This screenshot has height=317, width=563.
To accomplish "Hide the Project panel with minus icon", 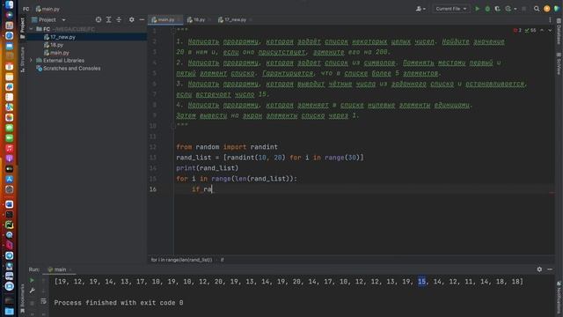I will coord(142,19).
